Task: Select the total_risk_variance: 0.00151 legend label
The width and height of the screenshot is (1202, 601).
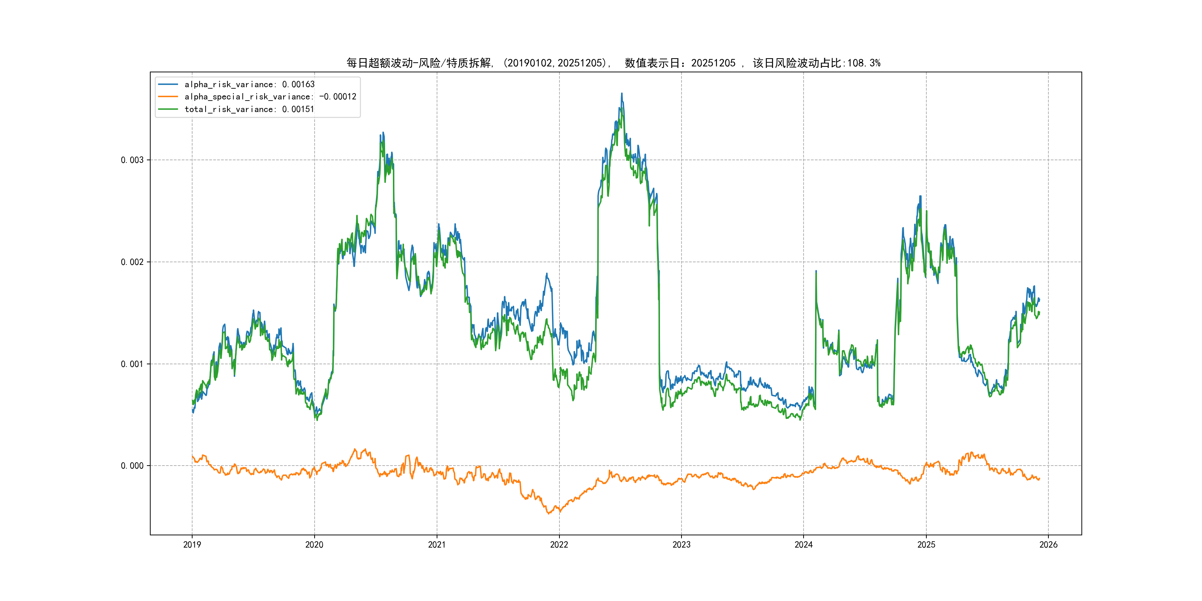Action: click(x=249, y=109)
